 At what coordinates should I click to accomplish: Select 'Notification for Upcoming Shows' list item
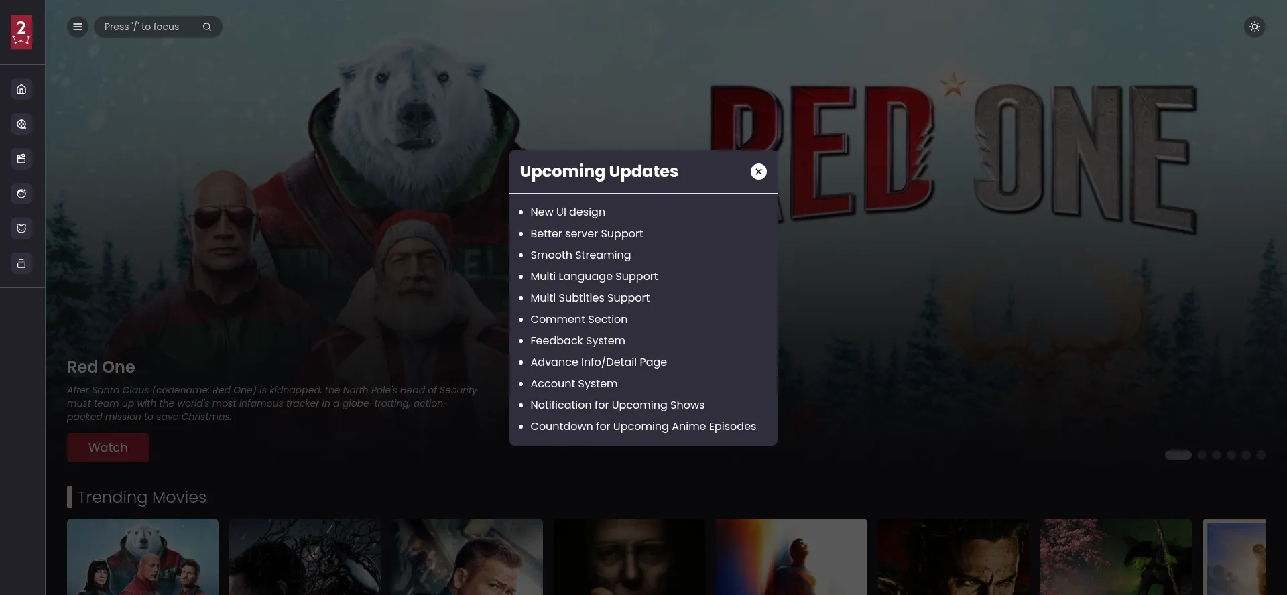(617, 405)
